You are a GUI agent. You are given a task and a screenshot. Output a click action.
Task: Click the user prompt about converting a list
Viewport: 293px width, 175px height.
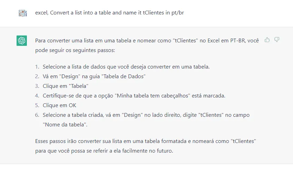[x=110, y=13]
